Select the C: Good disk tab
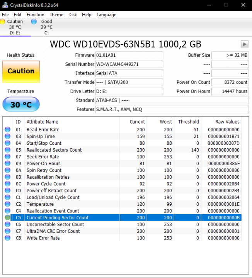 (x=46, y=27)
